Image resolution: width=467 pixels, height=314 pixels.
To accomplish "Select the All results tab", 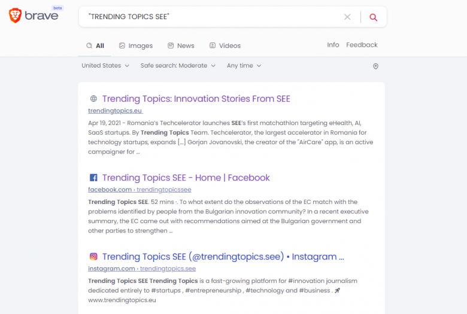I will tap(95, 45).
